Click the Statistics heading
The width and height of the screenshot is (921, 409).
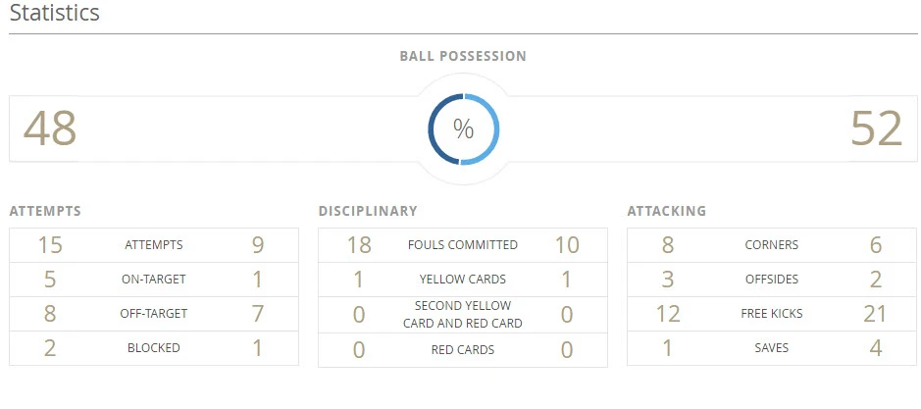tap(55, 14)
